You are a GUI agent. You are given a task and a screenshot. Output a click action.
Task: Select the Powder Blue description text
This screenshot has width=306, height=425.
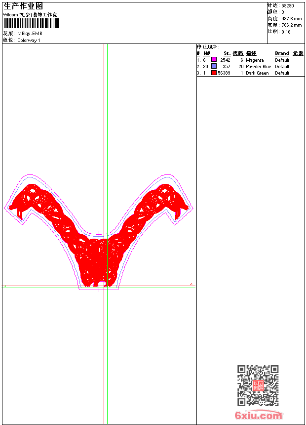click(x=258, y=66)
